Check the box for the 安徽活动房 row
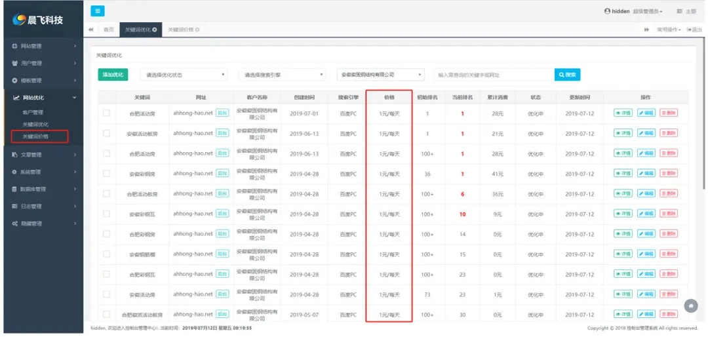 (x=107, y=294)
